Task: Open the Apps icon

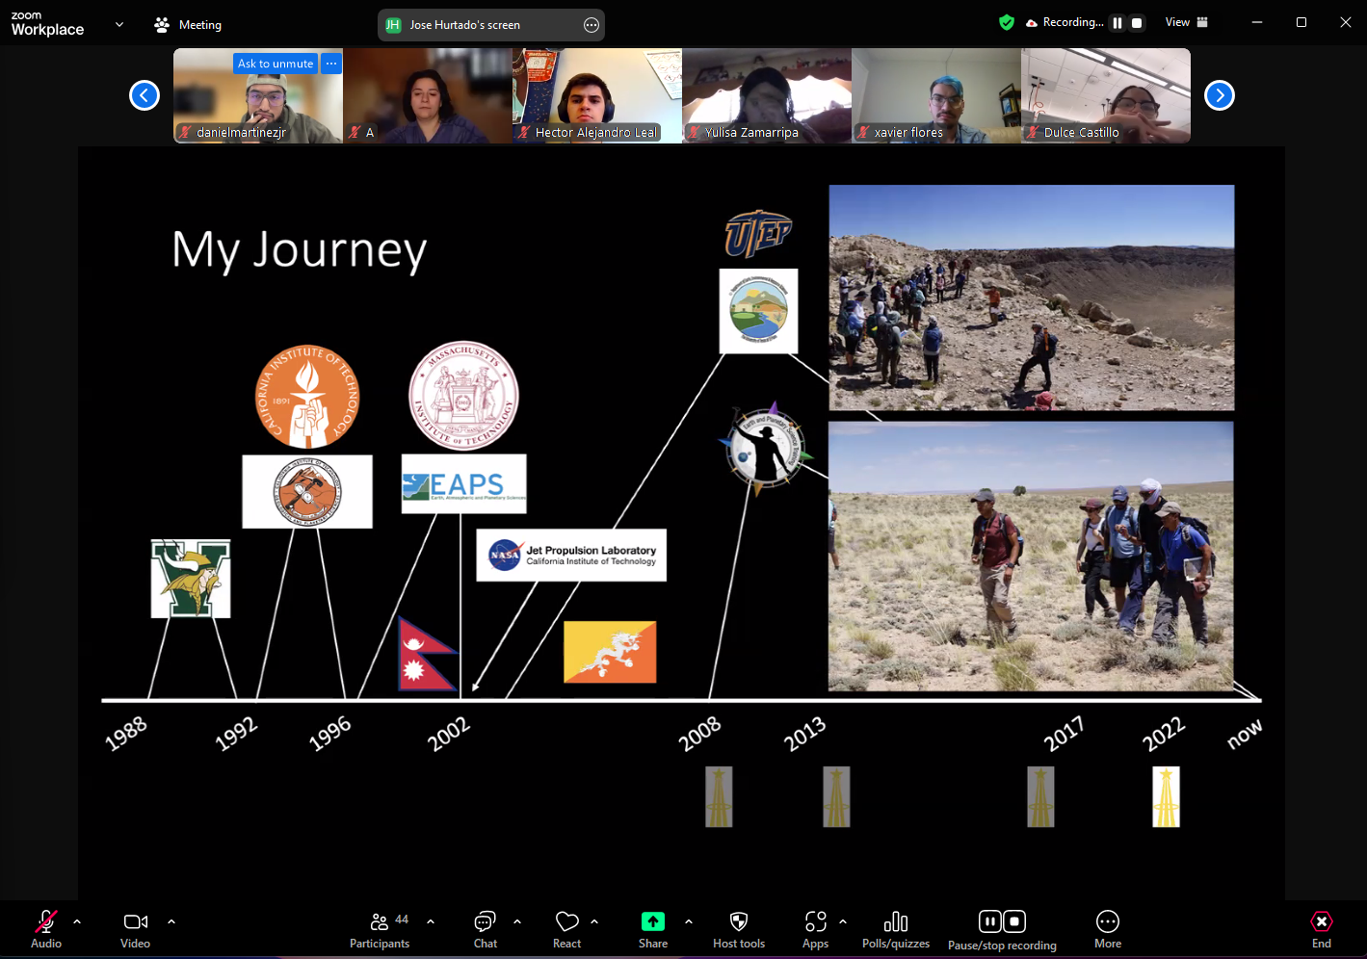Action: 816,922
